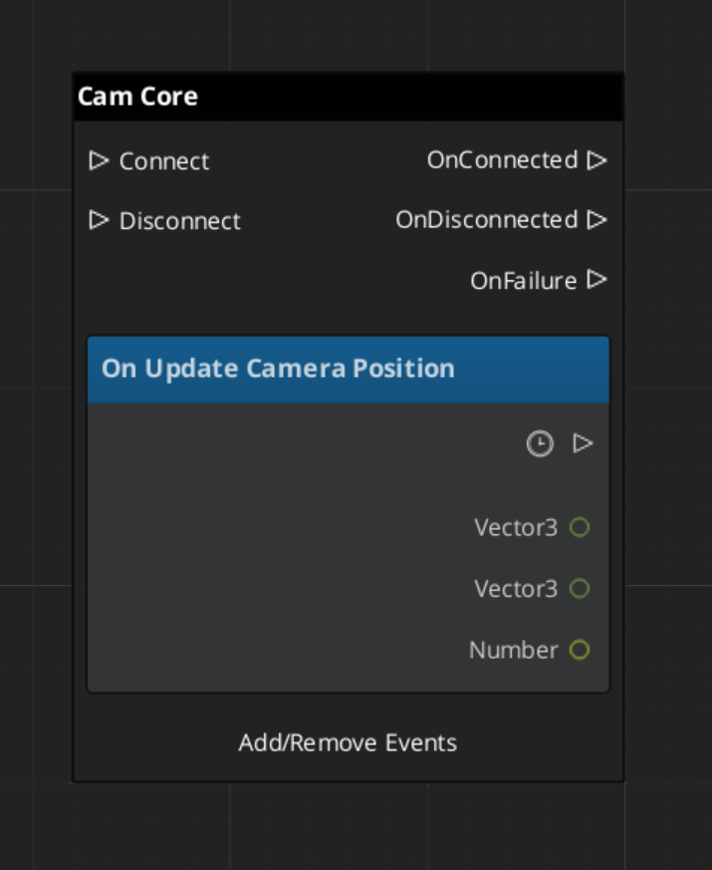Click the Connect text label

[x=164, y=161]
